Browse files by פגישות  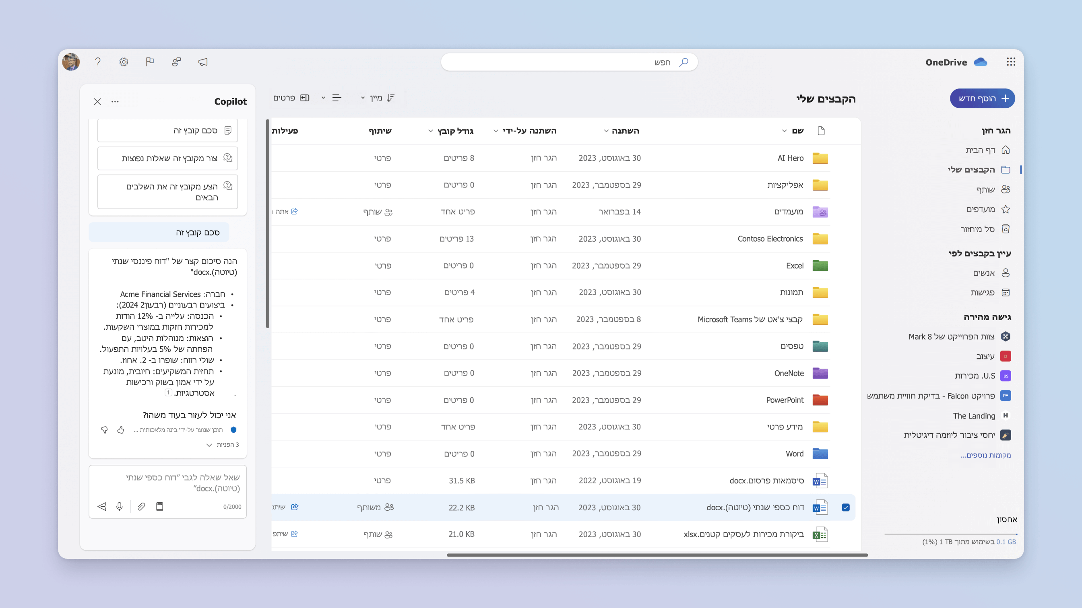[990, 292]
